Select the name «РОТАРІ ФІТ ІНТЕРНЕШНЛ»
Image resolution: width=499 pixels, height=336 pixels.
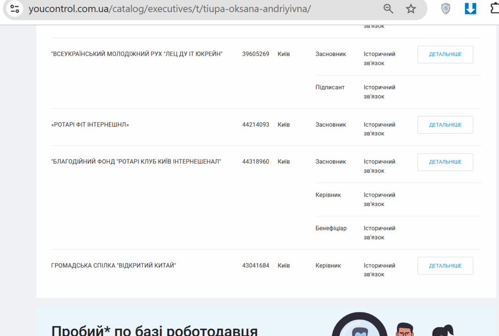[x=90, y=124]
